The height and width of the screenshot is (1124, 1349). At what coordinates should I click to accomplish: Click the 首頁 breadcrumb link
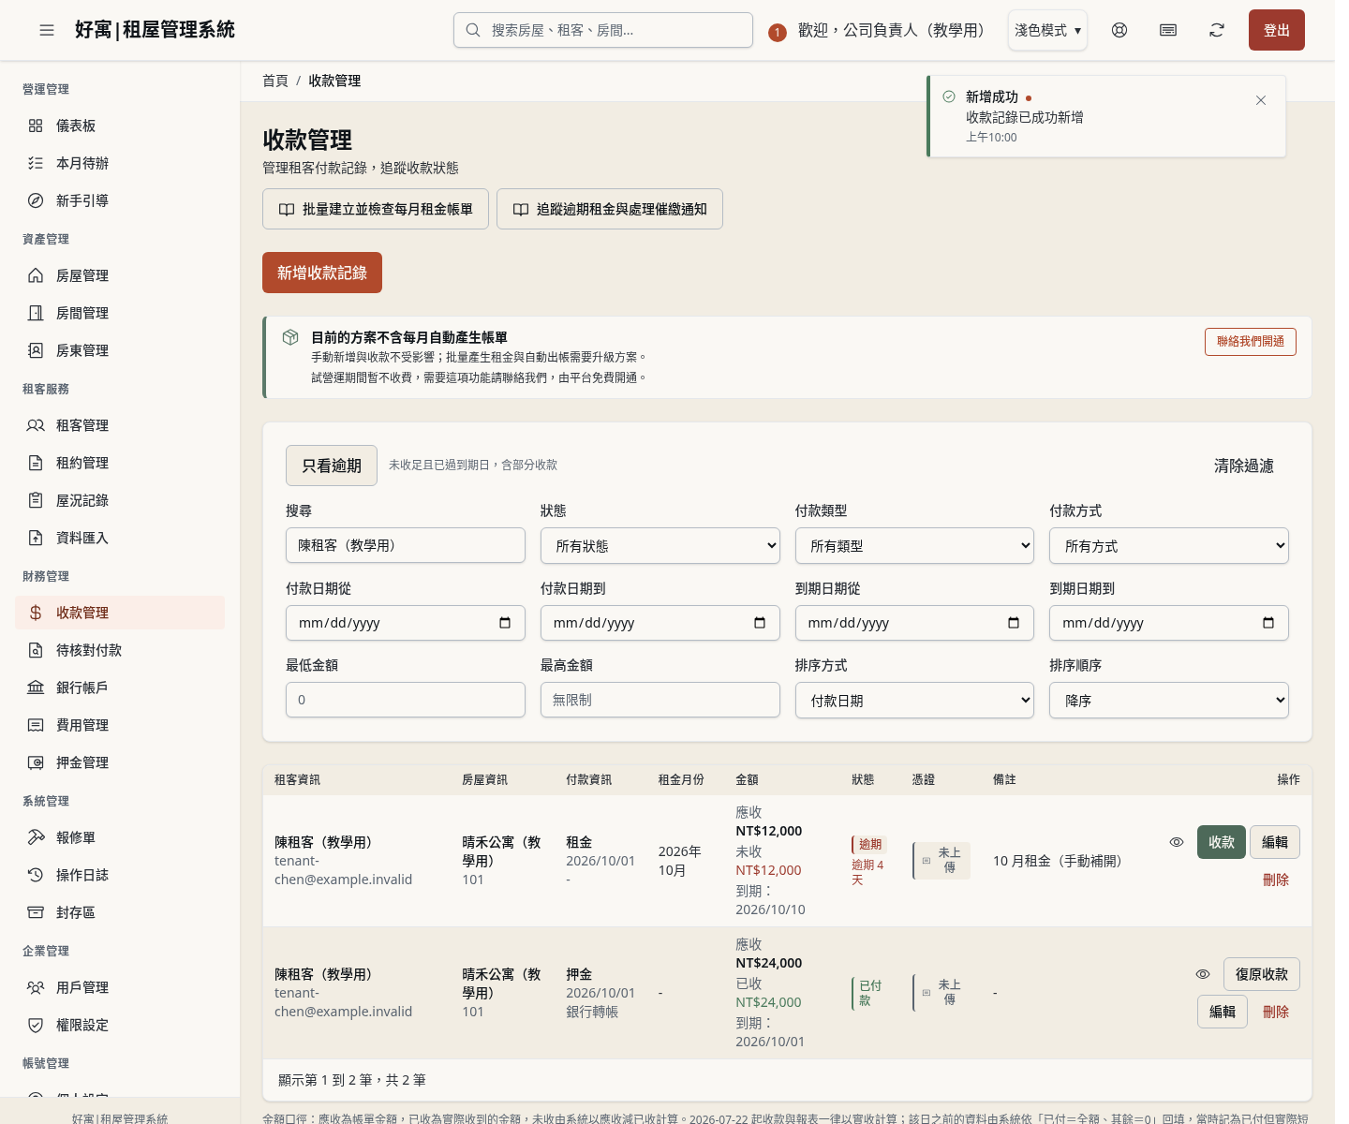pos(275,81)
